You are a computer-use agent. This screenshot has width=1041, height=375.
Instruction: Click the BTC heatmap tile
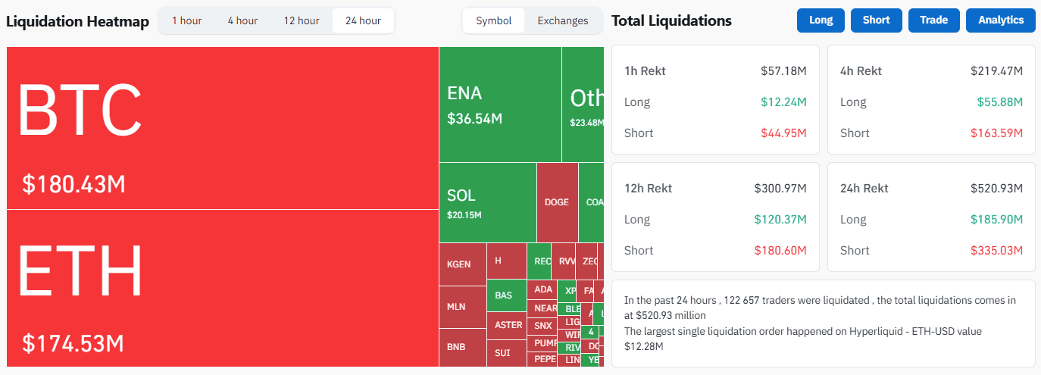[x=222, y=127]
